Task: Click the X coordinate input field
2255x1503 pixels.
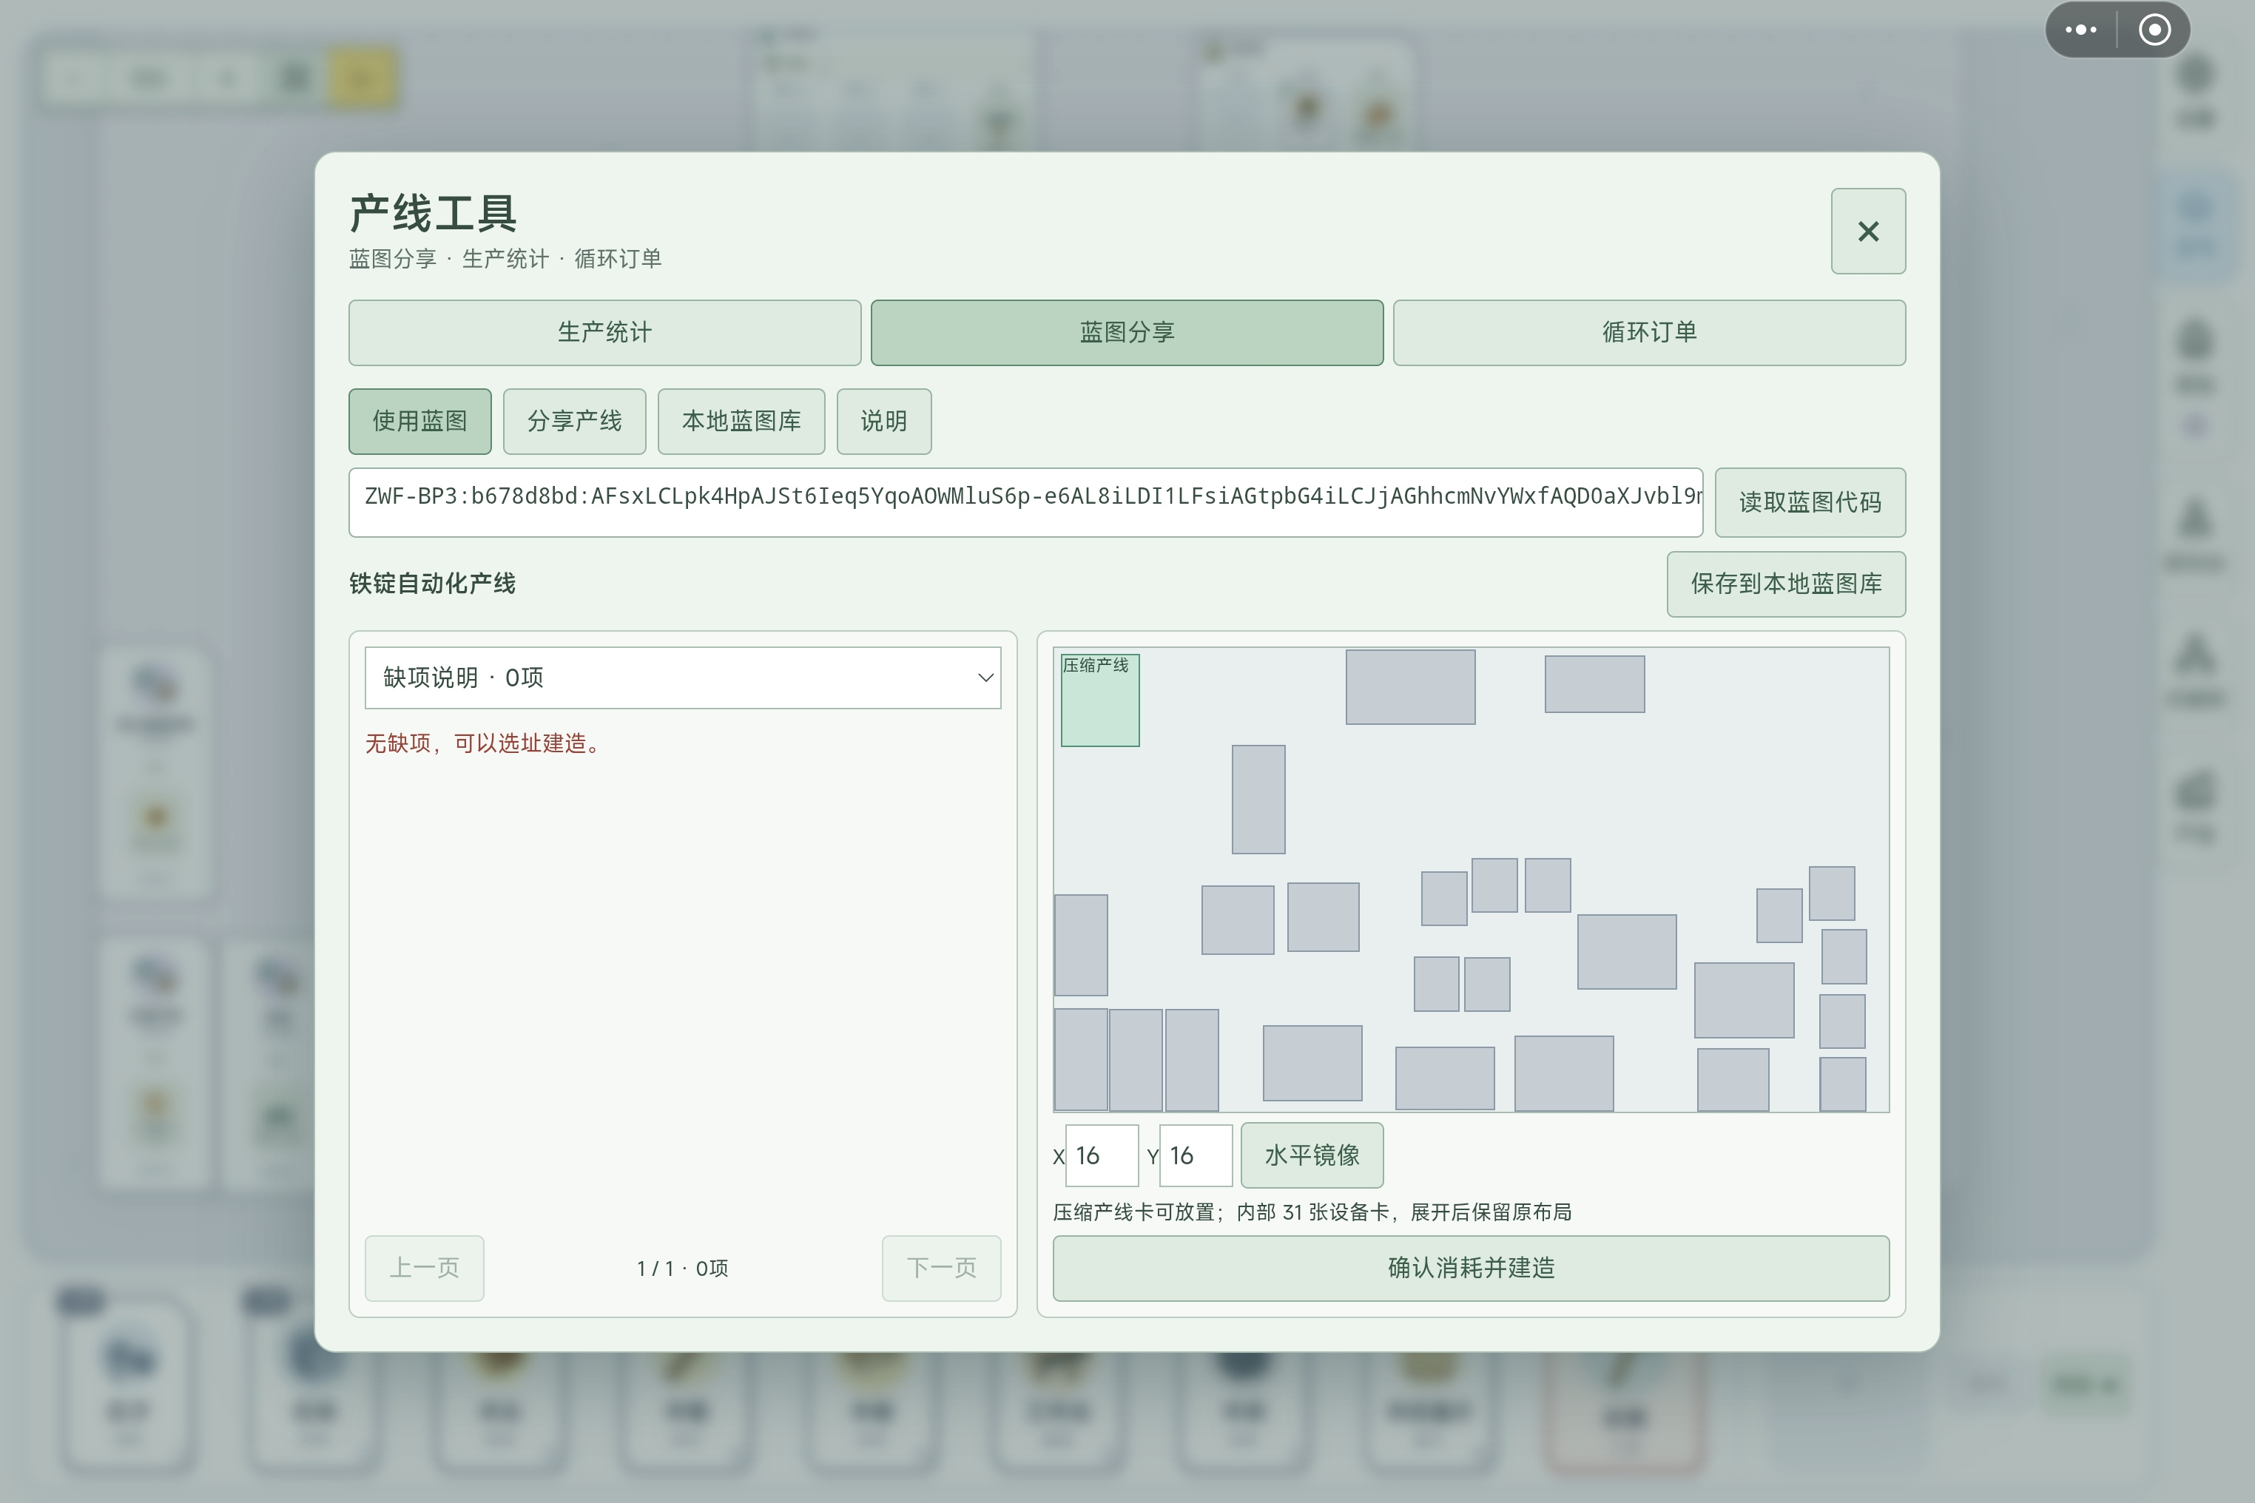Action: (1102, 1156)
